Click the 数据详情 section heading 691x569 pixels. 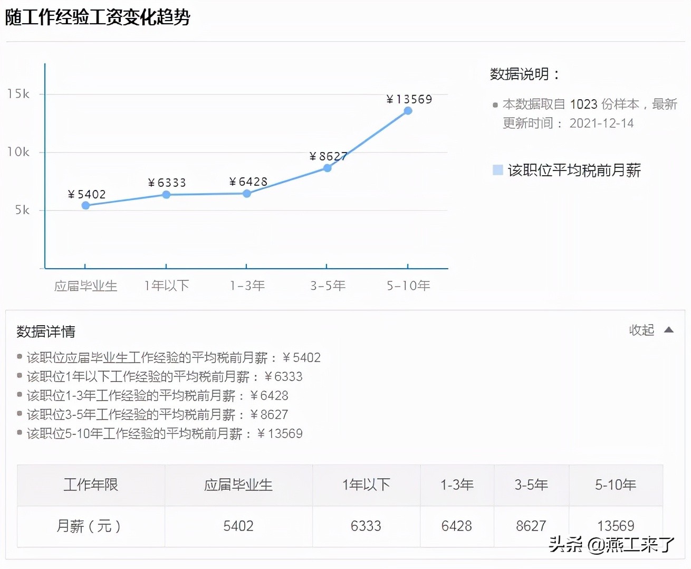coord(46,331)
